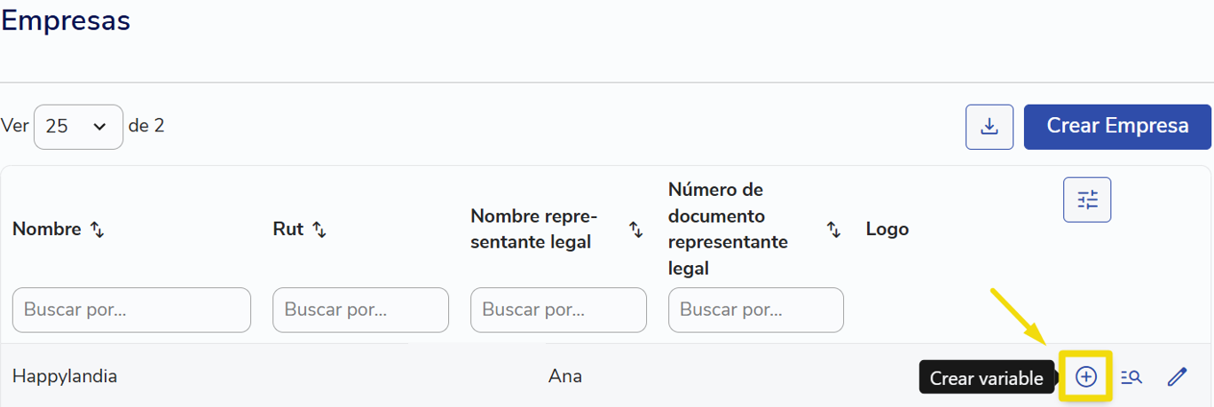Viewport: 1214px width, 407px height.
Task: Edit Happylandia with the pencil icon
Action: click(x=1177, y=377)
